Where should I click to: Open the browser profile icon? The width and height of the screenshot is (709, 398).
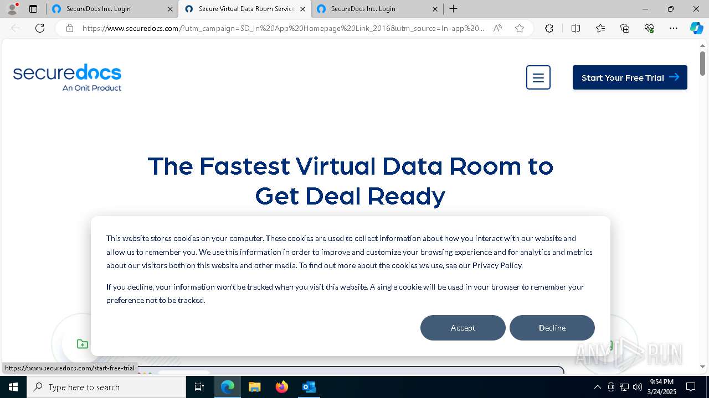pyautogui.click(x=12, y=9)
